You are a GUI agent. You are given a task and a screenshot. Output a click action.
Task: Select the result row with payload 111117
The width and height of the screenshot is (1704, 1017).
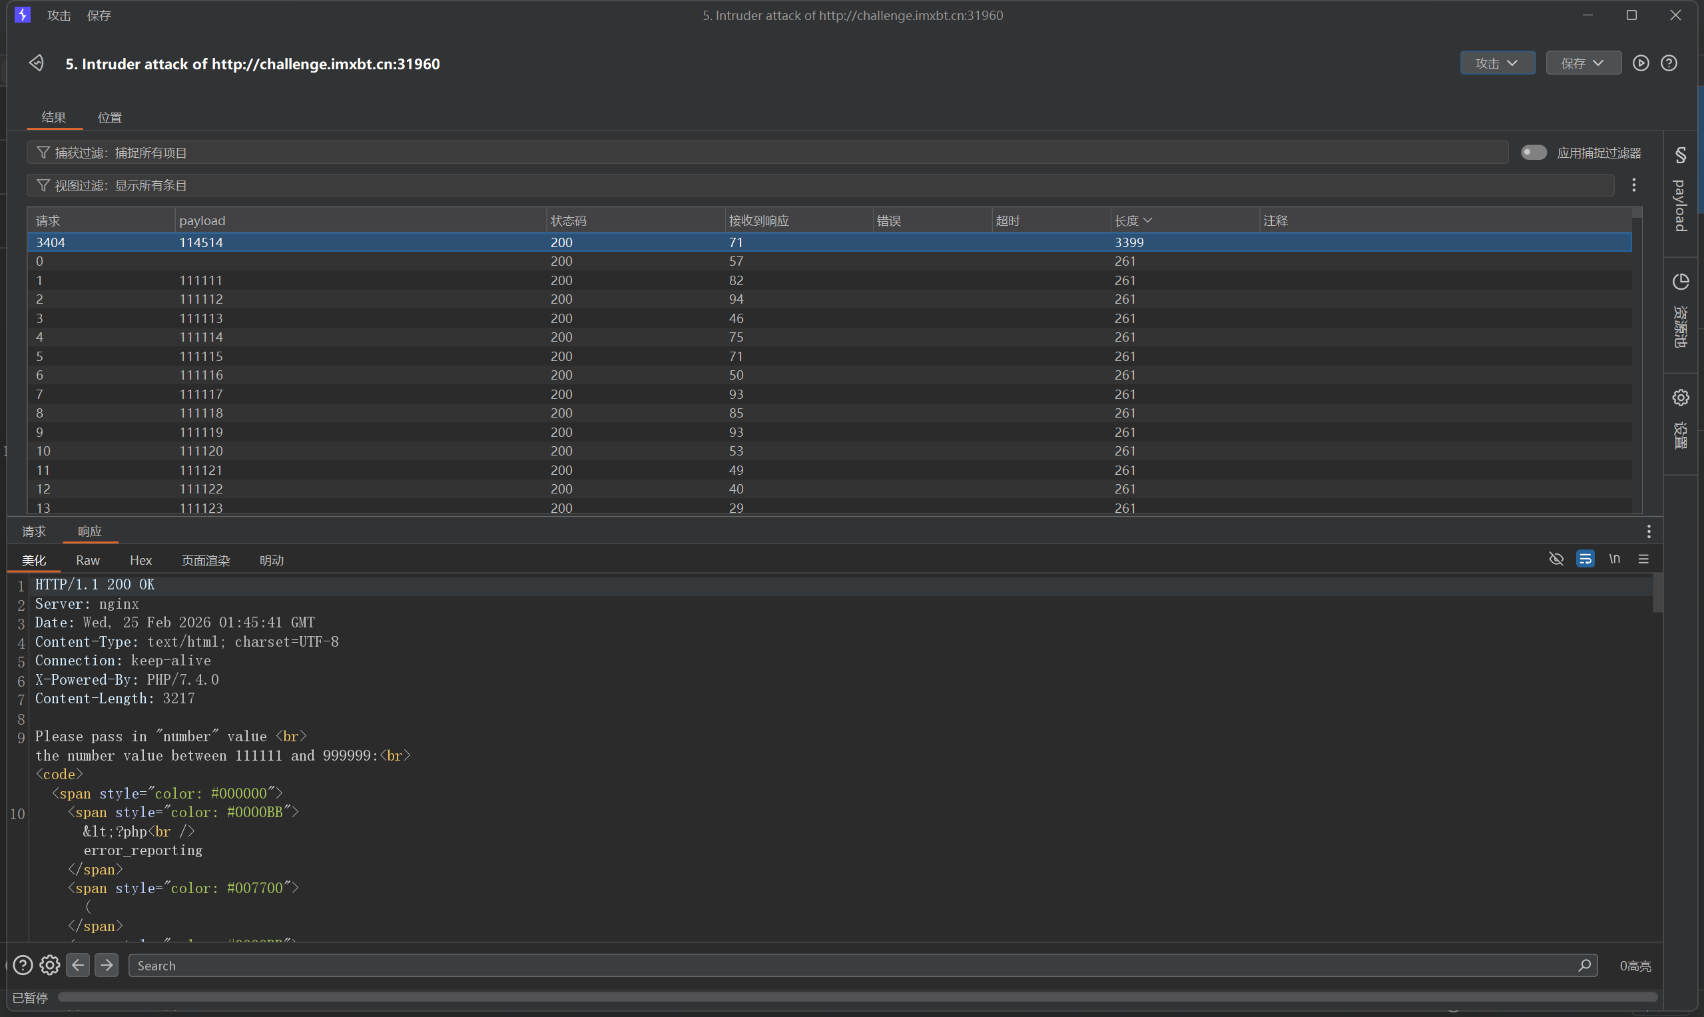(200, 394)
